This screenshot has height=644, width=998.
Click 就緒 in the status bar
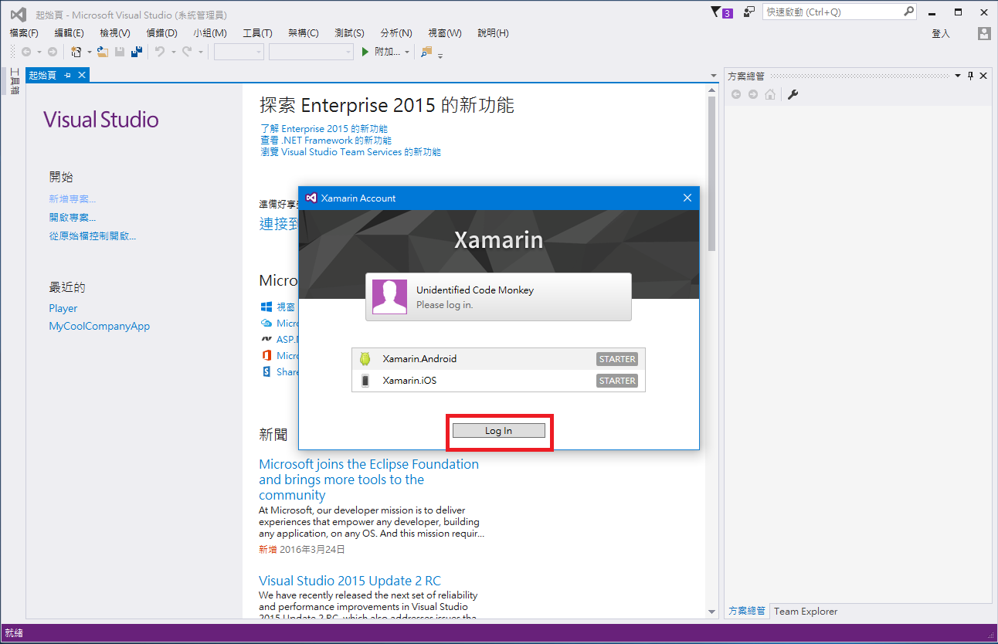tap(14, 633)
